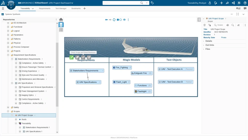Open the hamburger menu
Image resolution: width=248 pixels, height=140 pixels.
pos(3,8)
